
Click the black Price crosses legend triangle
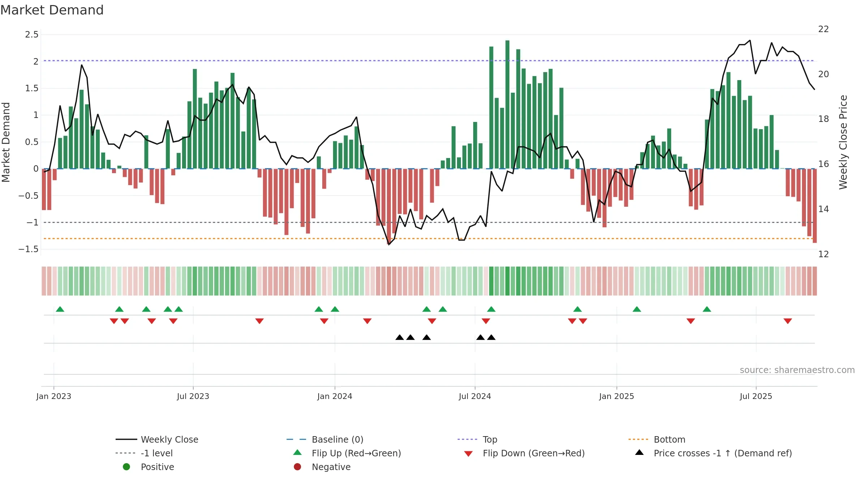[x=639, y=452]
